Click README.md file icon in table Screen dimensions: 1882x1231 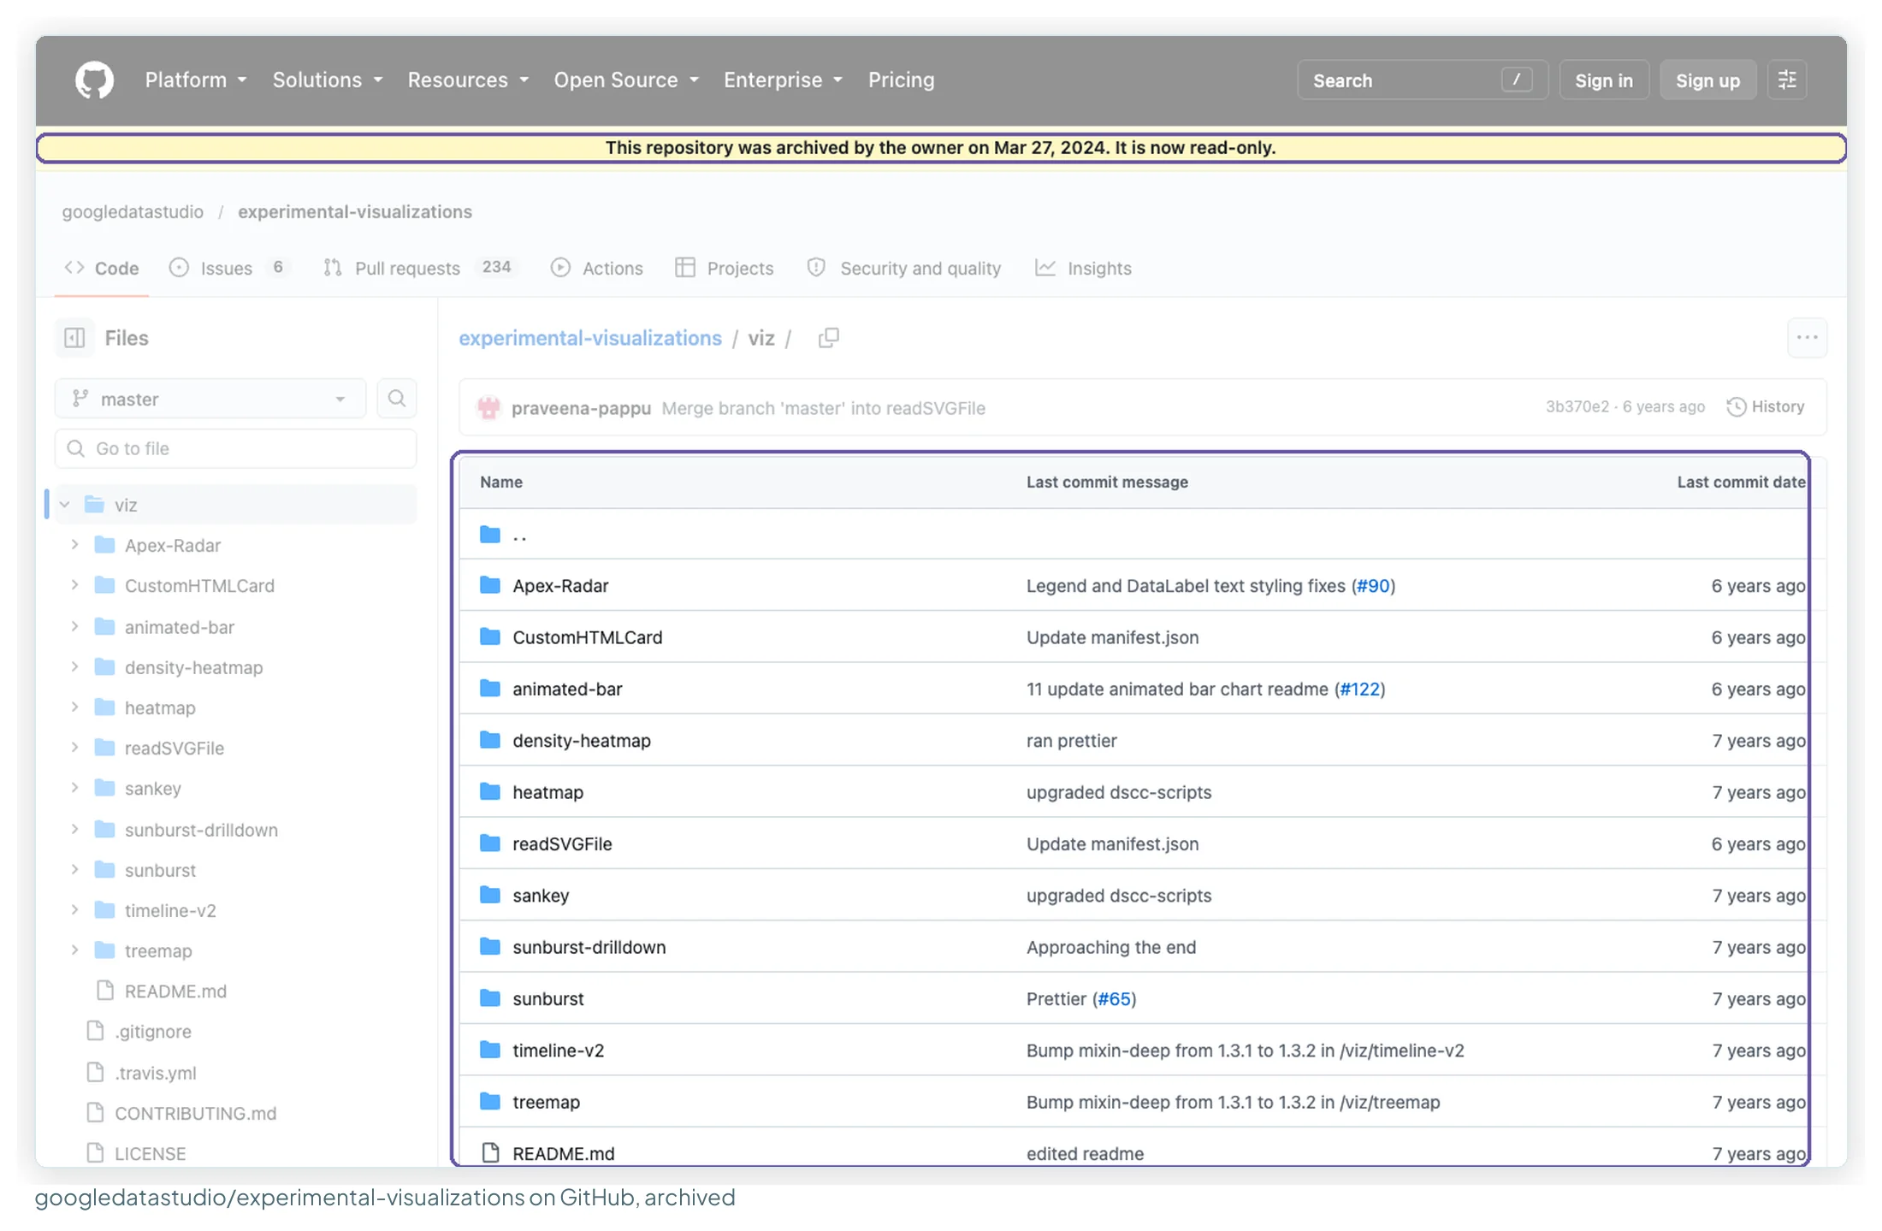click(490, 1153)
